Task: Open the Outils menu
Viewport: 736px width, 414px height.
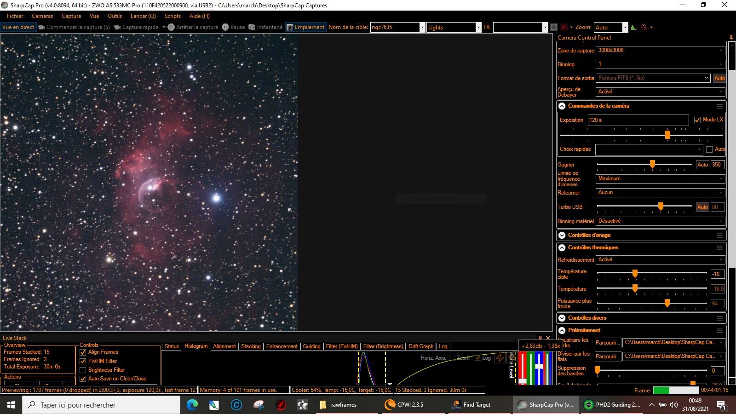Action: tap(115, 16)
